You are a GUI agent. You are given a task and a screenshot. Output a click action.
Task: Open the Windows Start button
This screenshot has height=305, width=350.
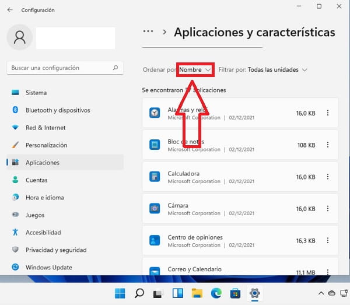[x=120, y=293]
